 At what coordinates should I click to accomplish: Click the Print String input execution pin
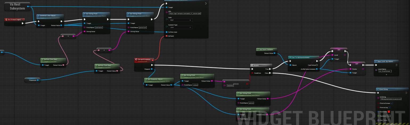coord(378,93)
